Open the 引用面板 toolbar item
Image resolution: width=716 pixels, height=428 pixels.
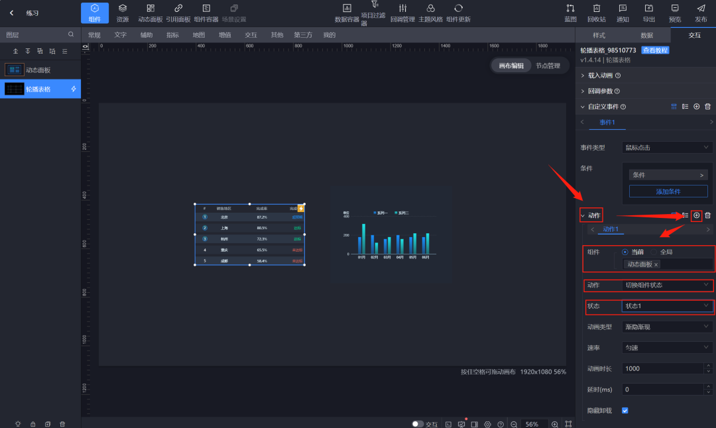[178, 13]
